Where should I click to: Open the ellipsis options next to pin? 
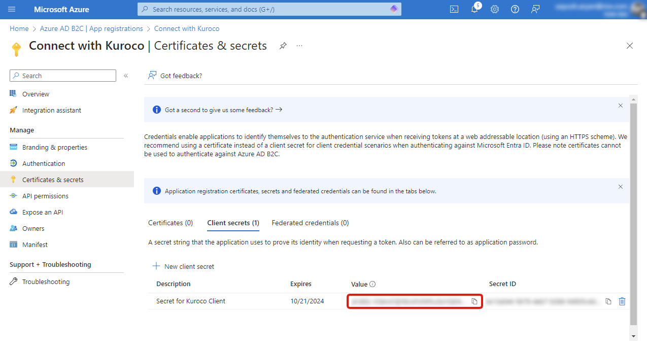click(x=299, y=46)
